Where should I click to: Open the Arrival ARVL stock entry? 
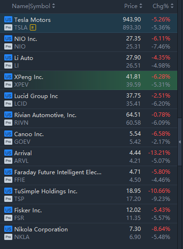click(89, 157)
